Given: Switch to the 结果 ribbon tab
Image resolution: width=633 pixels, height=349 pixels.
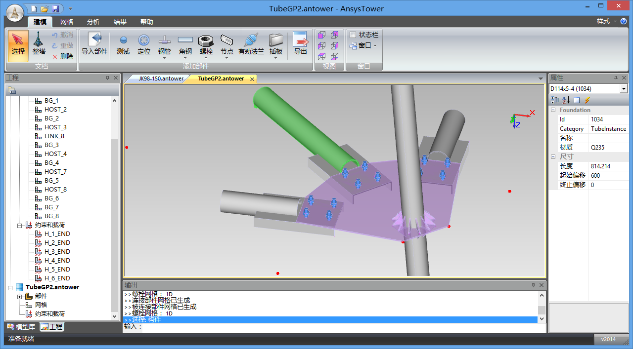Looking at the screenshot, I should tap(120, 22).
